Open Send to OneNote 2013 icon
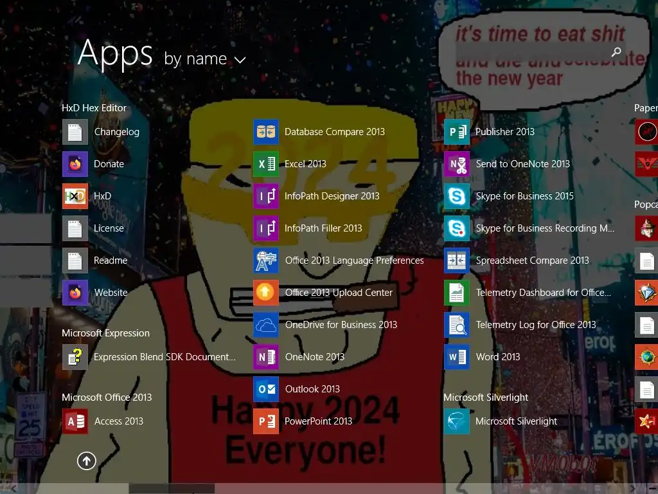Viewport: 658px width, 494px height. [457, 164]
